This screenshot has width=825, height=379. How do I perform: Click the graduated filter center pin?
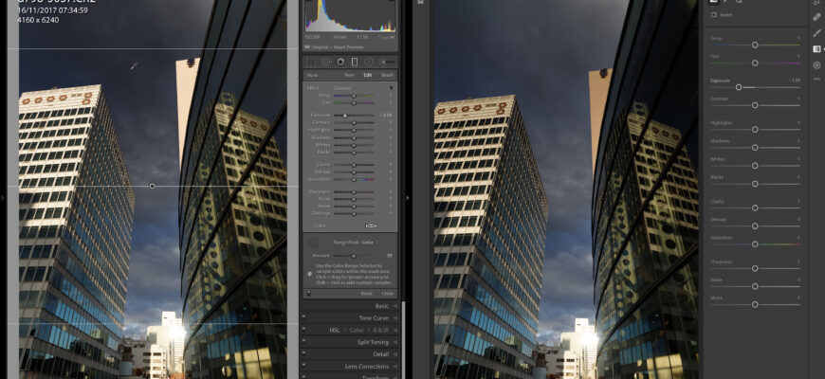pos(153,186)
